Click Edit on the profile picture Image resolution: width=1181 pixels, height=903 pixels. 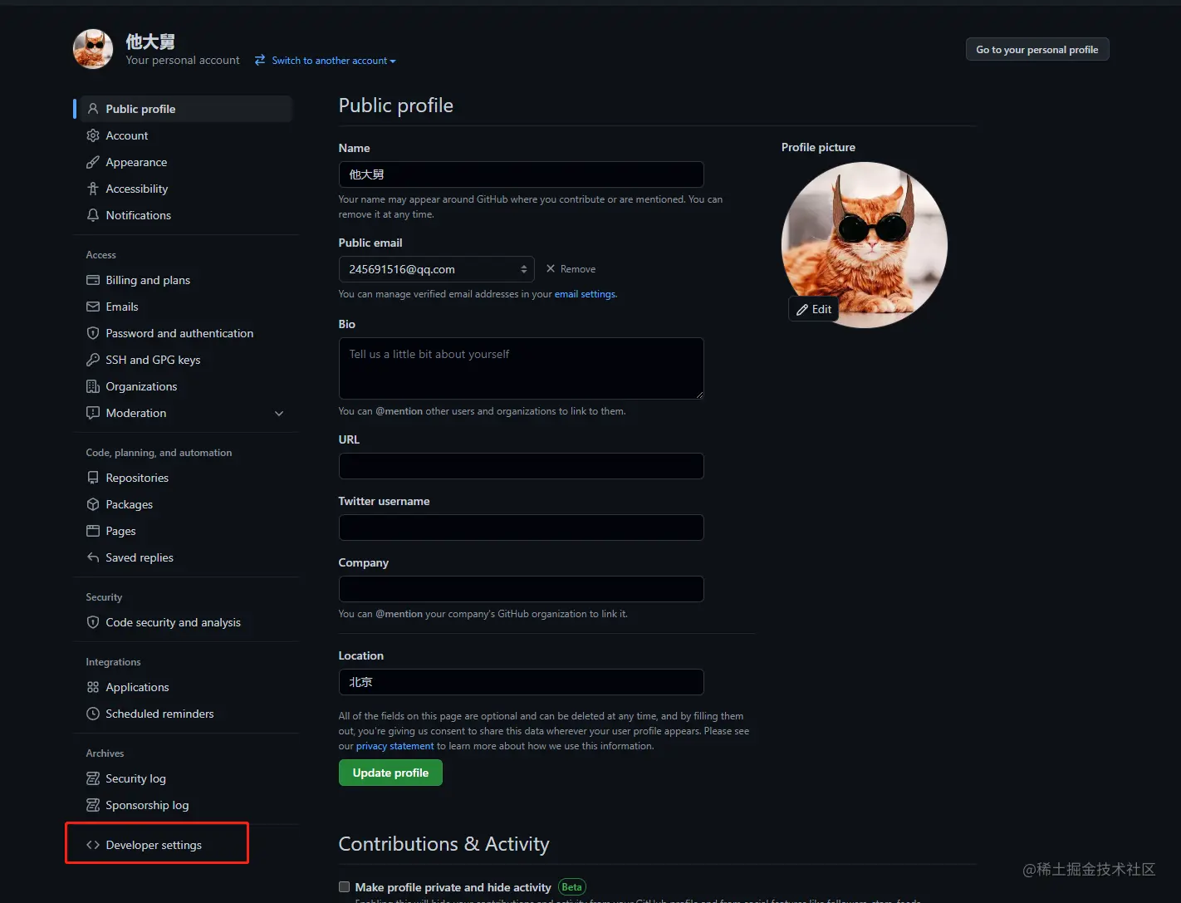814,309
